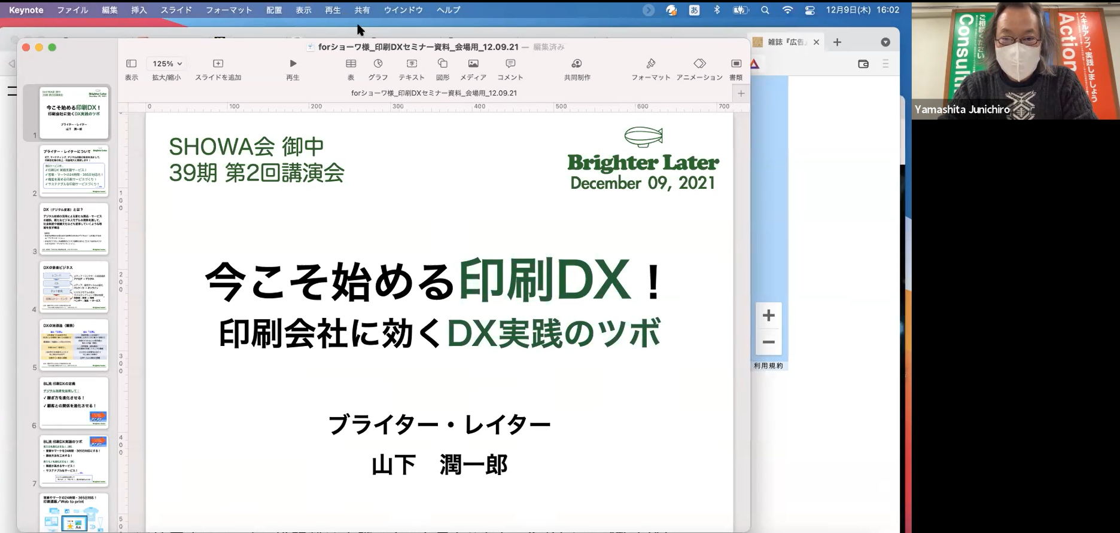Open the スライド menu
The width and height of the screenshot is (1120, 533).
click(176, 10)
